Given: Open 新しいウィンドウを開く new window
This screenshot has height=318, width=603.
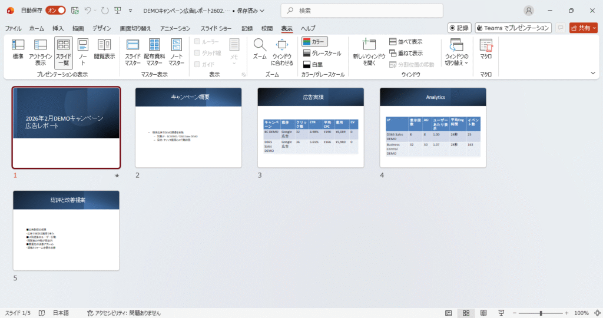Looking at the screenshot, I should coord(369,51).
